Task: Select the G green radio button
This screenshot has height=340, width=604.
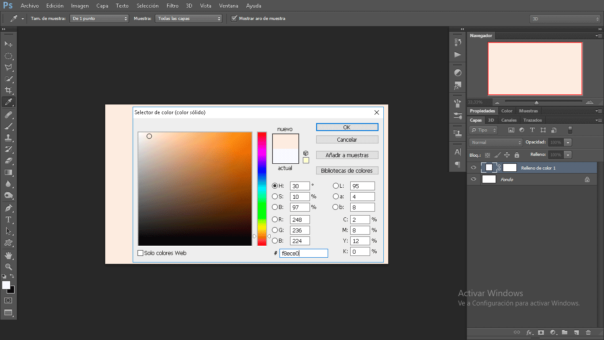Action: click(x=275, y=230)
